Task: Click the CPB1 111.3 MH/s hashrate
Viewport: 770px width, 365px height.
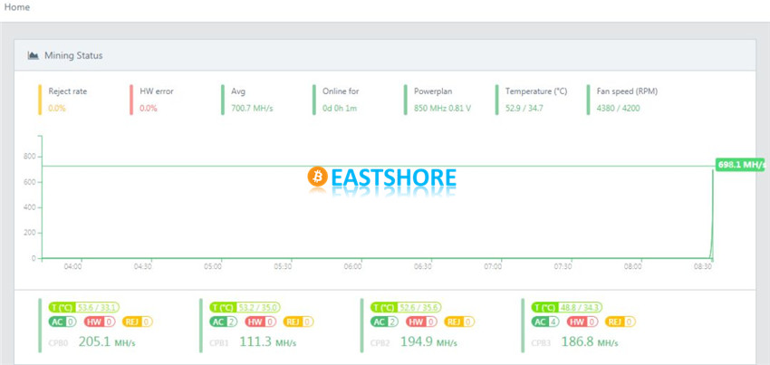Action: (267, 342)
